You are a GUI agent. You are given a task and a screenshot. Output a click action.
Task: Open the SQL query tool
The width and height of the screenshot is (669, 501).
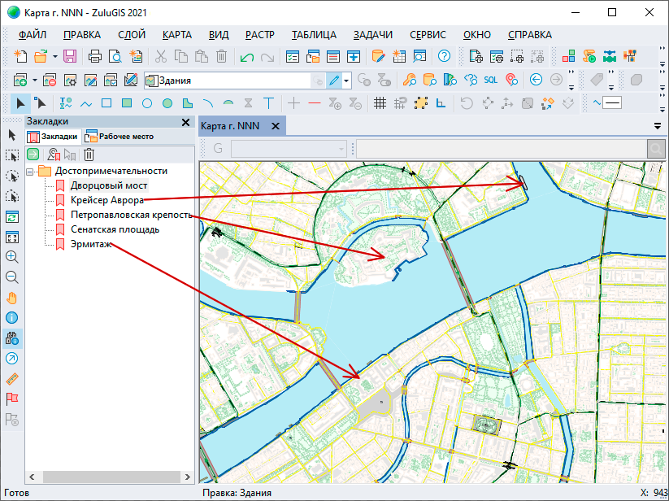click(x=491, y=80)
